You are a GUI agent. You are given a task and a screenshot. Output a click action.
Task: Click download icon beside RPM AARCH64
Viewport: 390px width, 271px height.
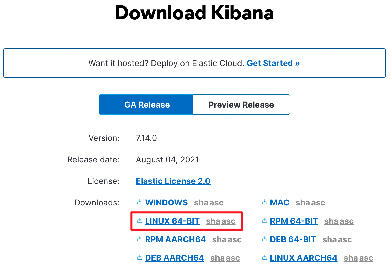click(139, 239)
